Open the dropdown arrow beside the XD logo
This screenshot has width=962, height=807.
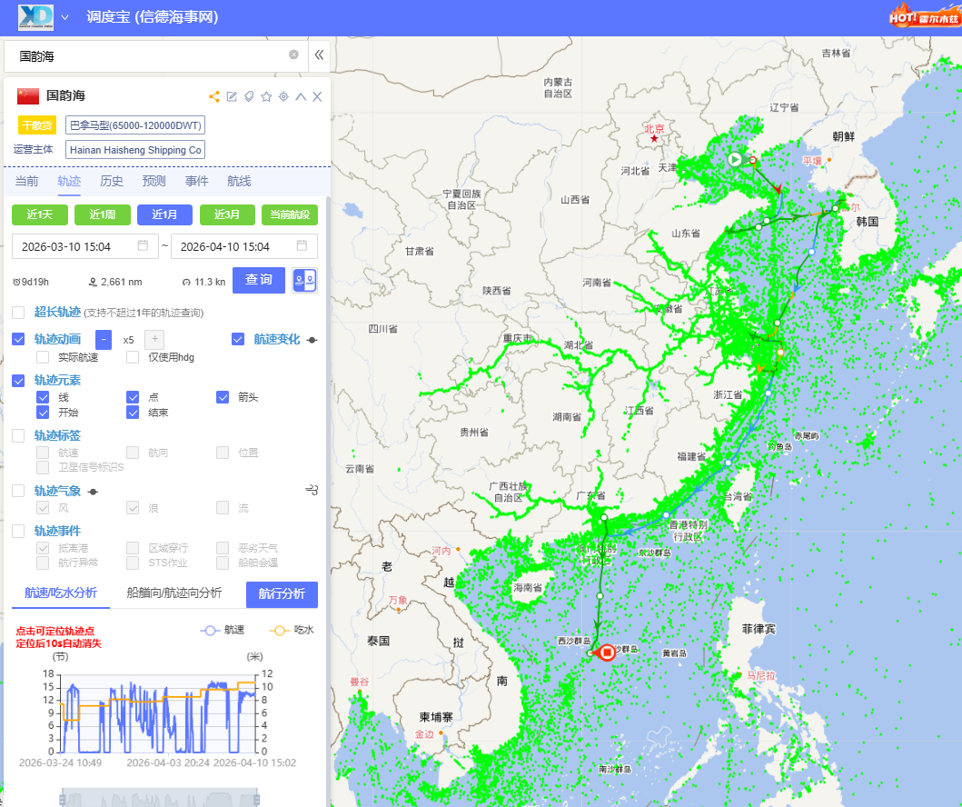tap(65, 17)
